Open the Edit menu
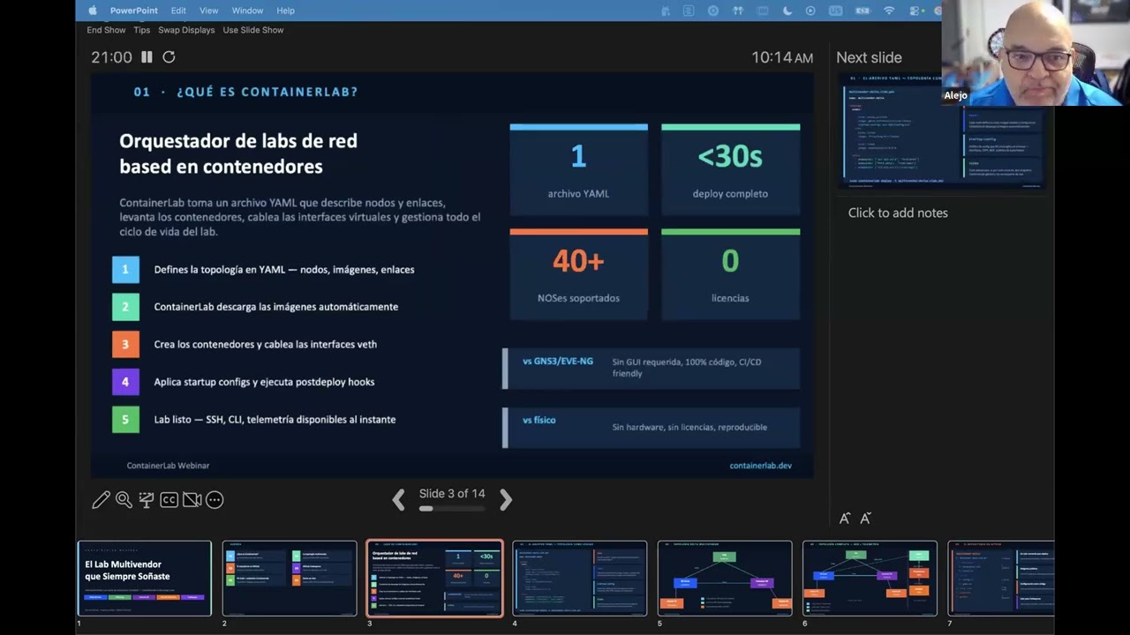The image size is (1130, 635). pyautogui.click(x=178, y=11)
